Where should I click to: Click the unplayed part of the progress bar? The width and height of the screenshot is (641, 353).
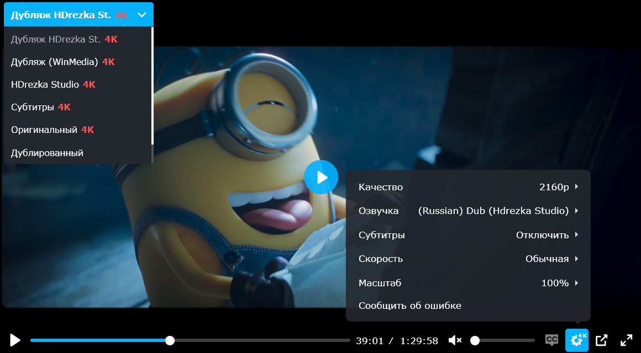coord(262,340)
